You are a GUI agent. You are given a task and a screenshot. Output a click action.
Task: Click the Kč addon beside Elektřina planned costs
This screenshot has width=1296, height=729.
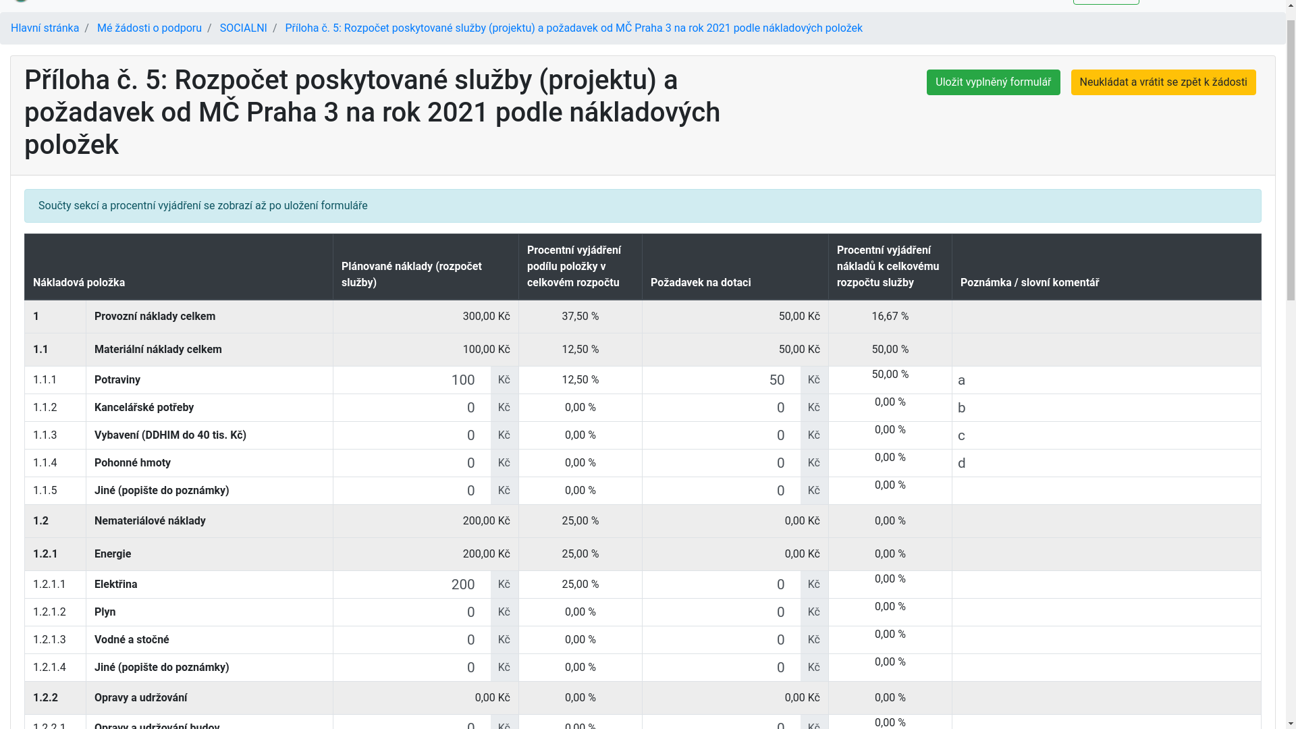504,585
